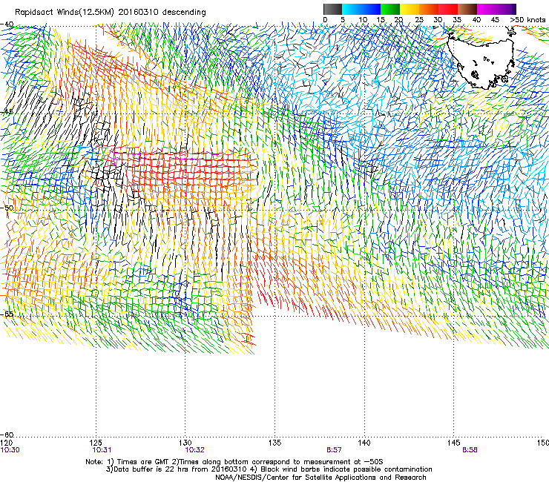Click the '25' label under the color bar
Image resolution: width=549 pixels, height=482 pixels.
[418, 20]
